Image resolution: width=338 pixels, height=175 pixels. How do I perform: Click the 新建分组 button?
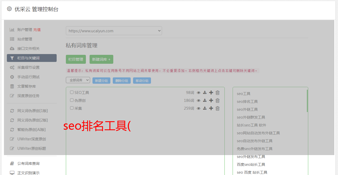(x=101, y=81)
